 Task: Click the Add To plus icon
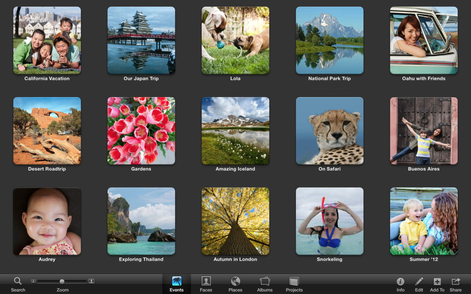point(437,282)
